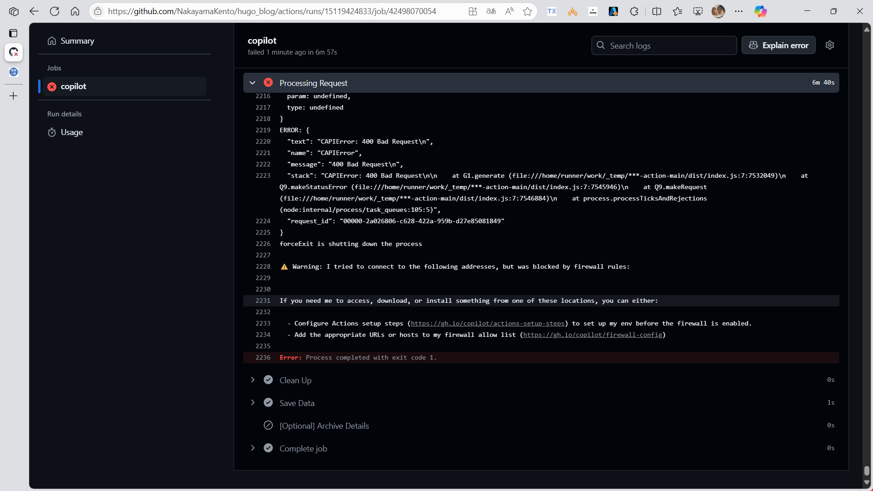The image size is (873, 491).
Task: Open Usage run details
Action: point(71,132)
